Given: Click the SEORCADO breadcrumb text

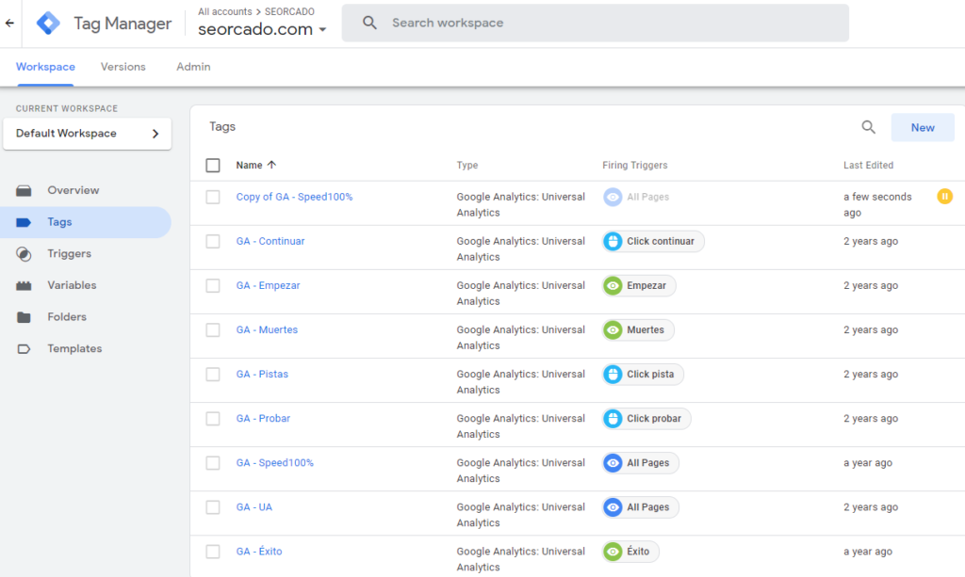Looking at the screenshot, I should coord(289,11).
